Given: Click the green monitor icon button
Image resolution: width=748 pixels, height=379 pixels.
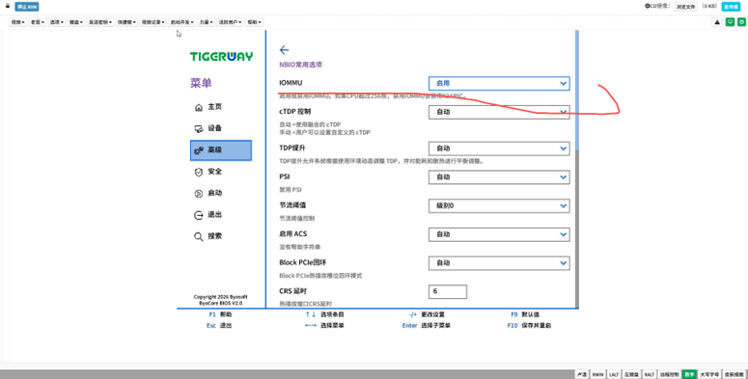Looking at the screenshot, I should [730, 22].
